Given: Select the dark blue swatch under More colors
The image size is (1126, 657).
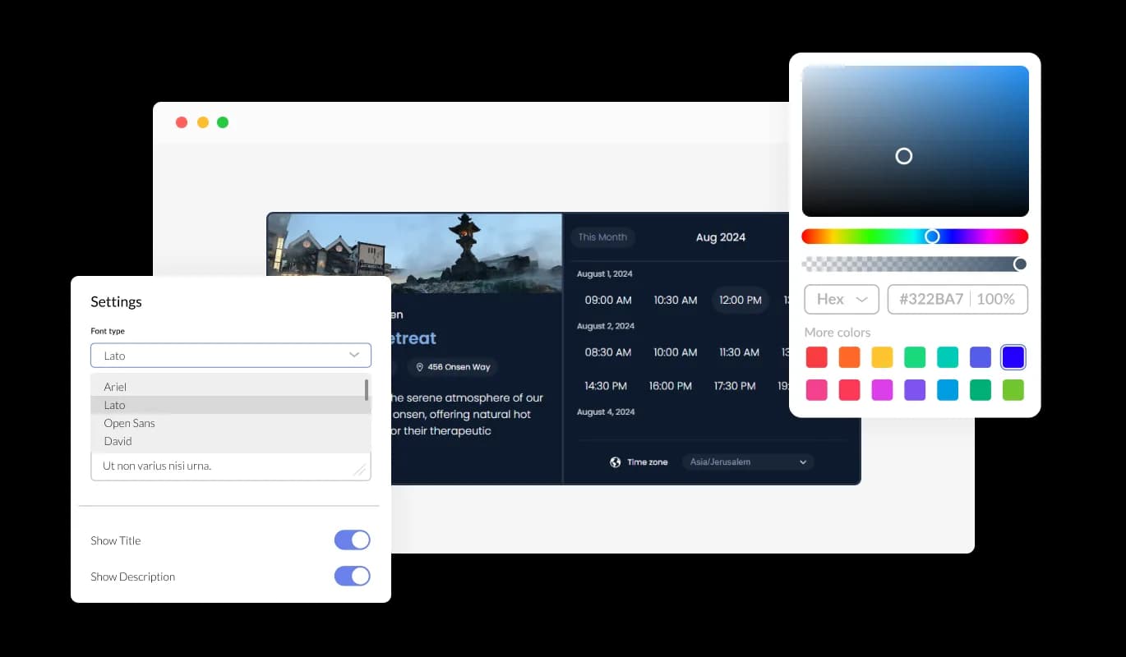Looking at the screenshot, I should [x=1013, y=356].
